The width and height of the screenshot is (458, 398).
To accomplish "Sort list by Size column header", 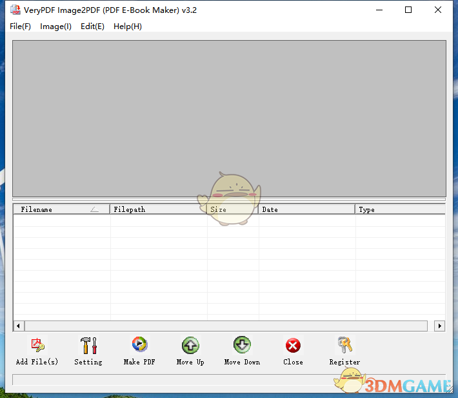I will tap(233, 209).
